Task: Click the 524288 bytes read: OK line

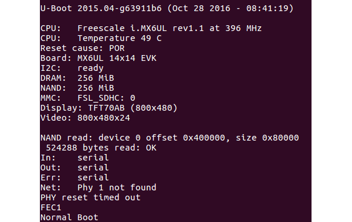Action: pyautogui.click(x=101, y=148)
